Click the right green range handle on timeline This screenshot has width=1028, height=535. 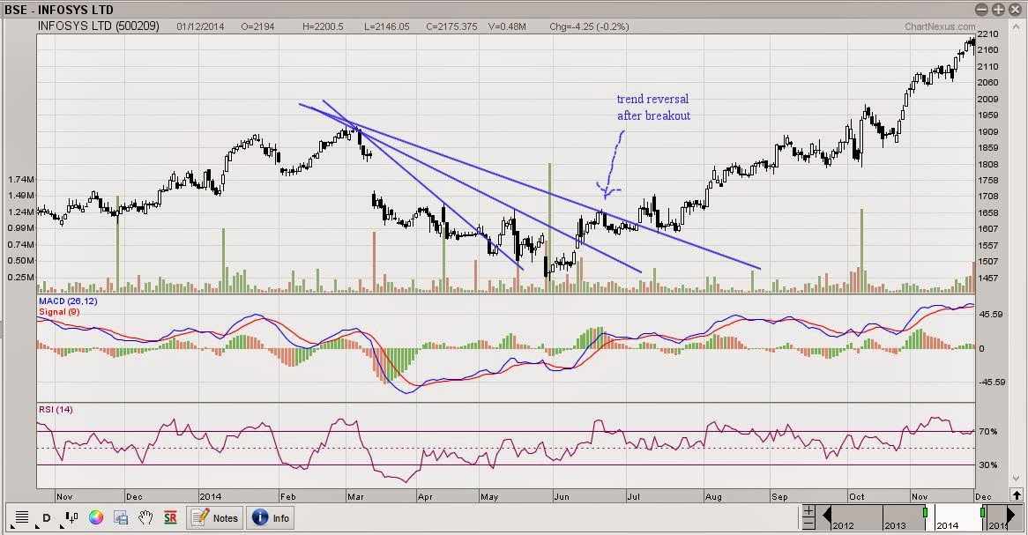coord(983,511)
